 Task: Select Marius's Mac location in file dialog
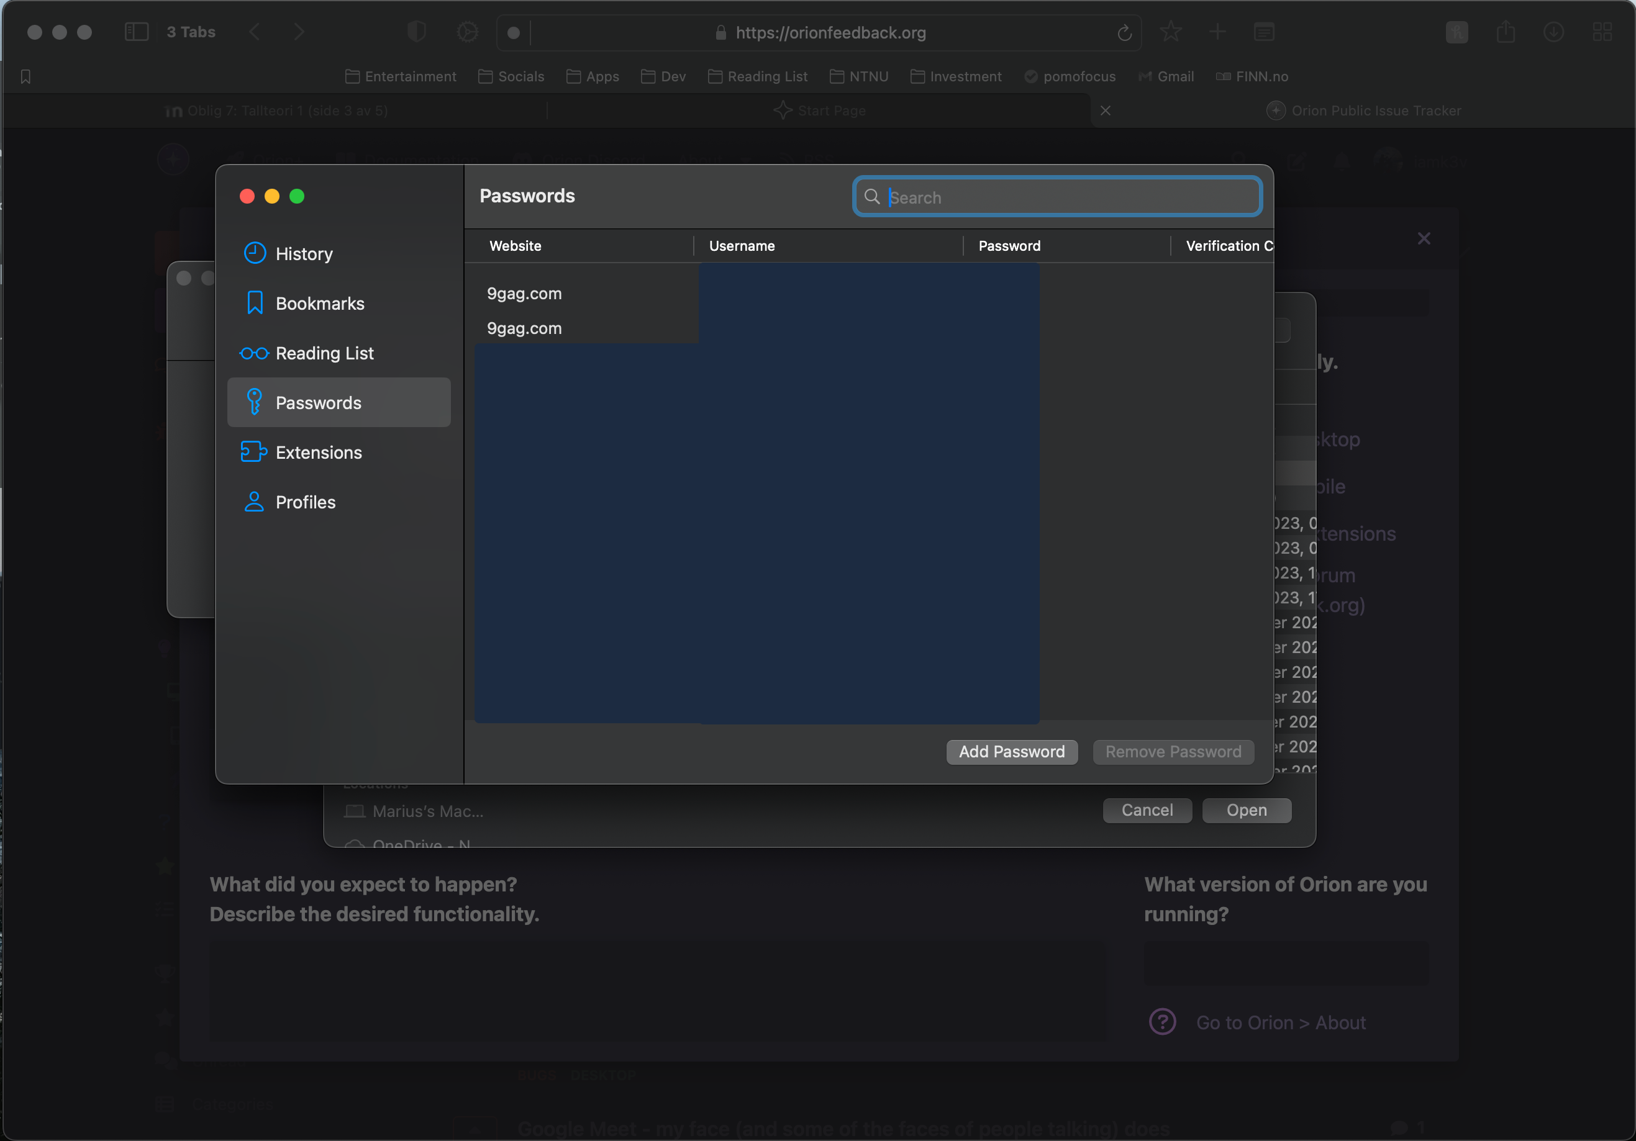click(x=414, y=811)
